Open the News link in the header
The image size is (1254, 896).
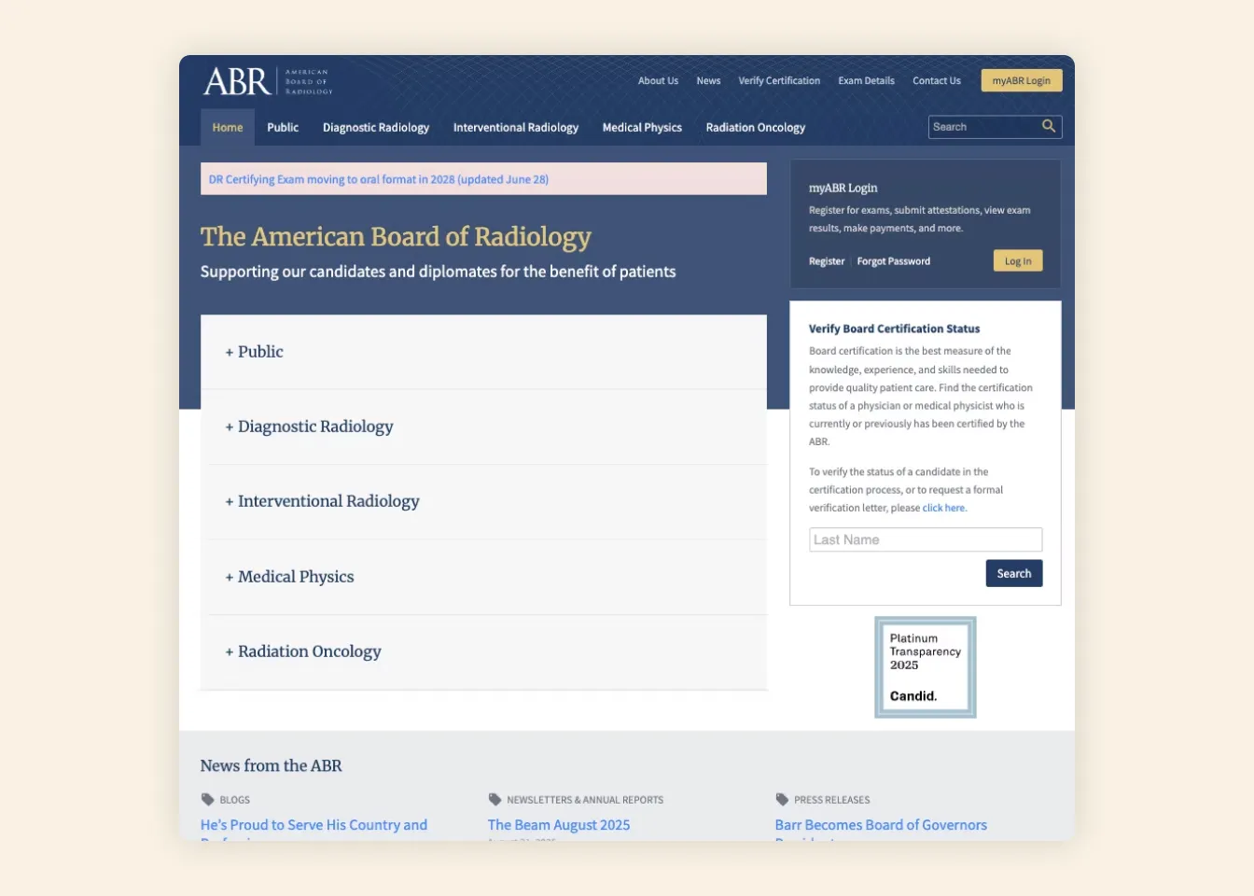[708, 80]
